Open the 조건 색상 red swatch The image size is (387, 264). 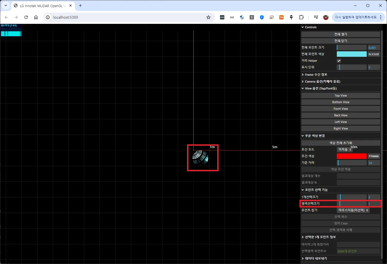352,156
